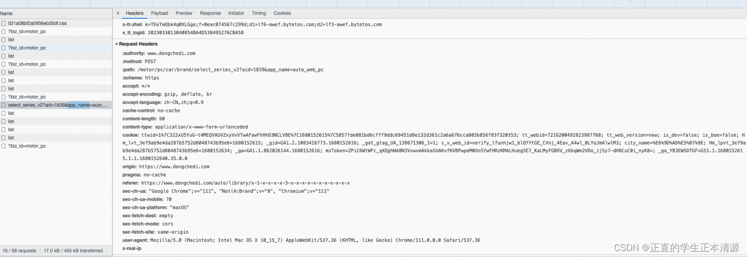Select the sec-fetch-dest empty header

point(148,216)
